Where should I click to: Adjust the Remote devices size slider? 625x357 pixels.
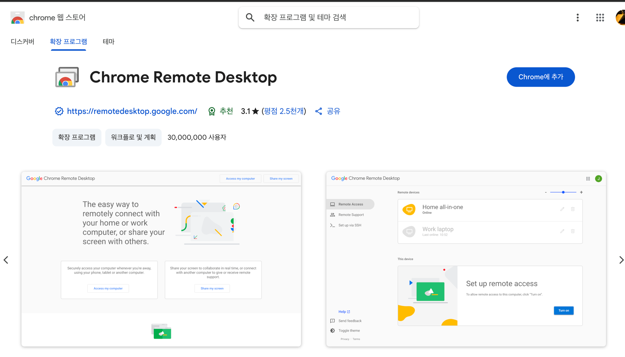click(x=563, y=192)
